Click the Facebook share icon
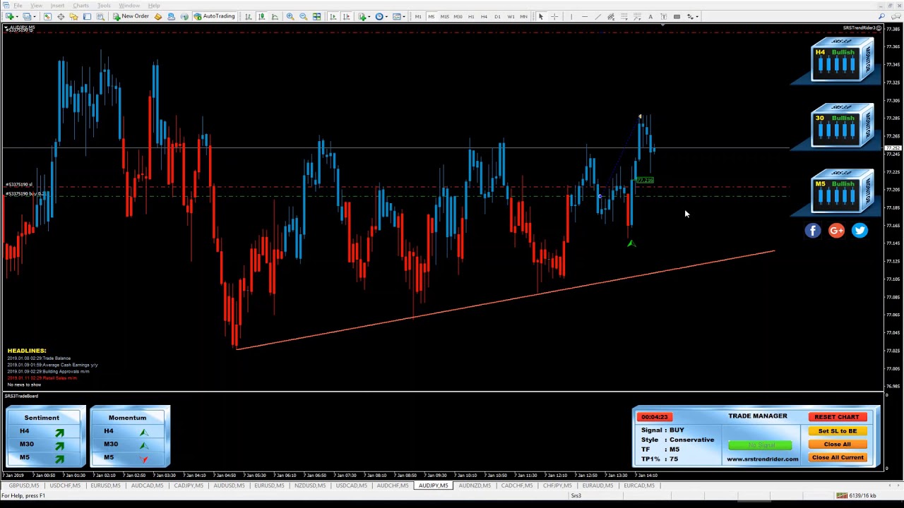The image size is (904, 508). [x=813, y=230]
